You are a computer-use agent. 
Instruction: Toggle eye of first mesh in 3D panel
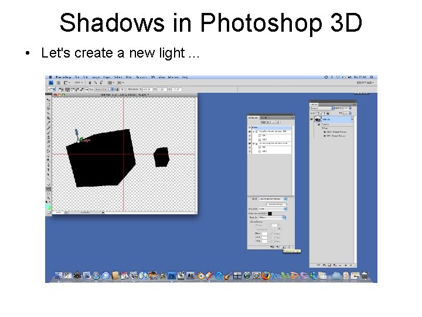click(x=250, y=131)
